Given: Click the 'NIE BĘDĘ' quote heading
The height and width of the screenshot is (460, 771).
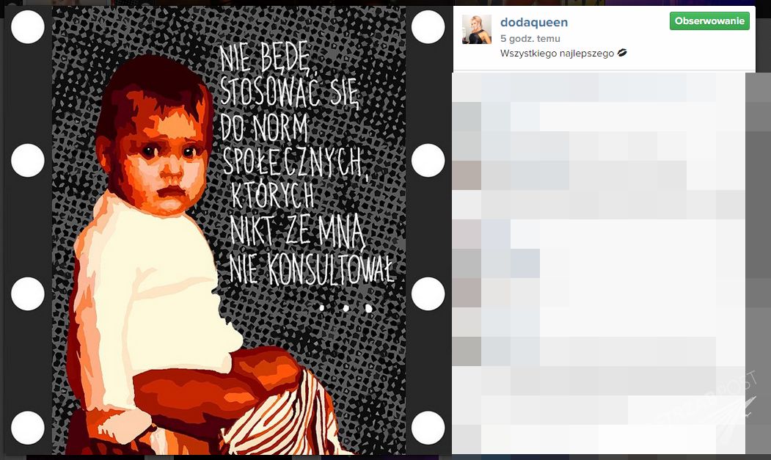Looking at the screenshot, I should point(265,56).
